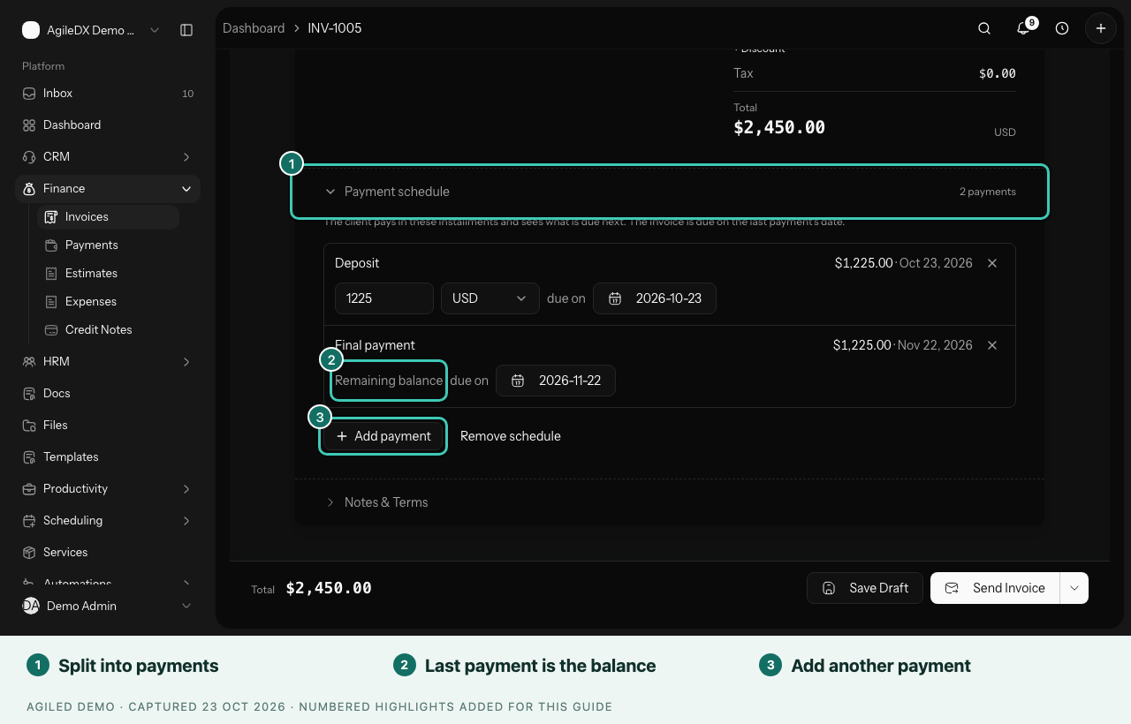Open the Send Invoice dropdown arrow
This screenshot has width=1131, height=724.
1074,588
